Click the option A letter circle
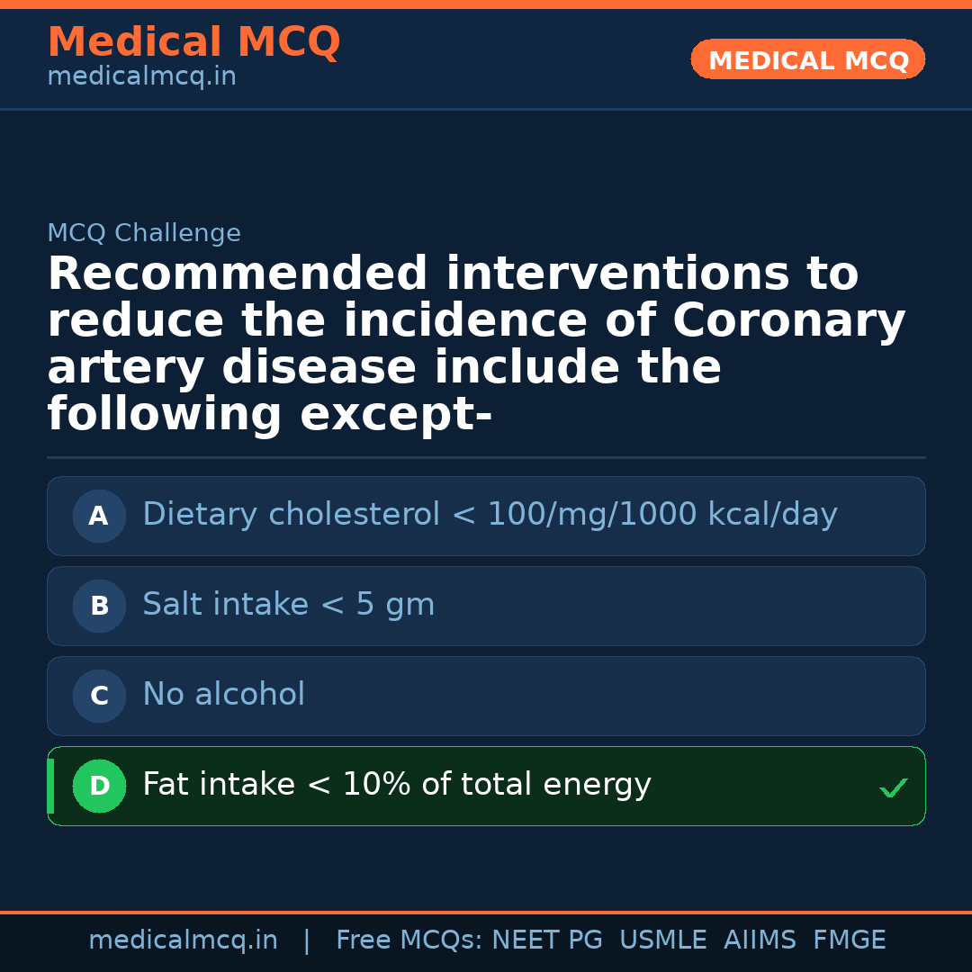This screenshot has width=972, height=972. (x=99, y=516)
